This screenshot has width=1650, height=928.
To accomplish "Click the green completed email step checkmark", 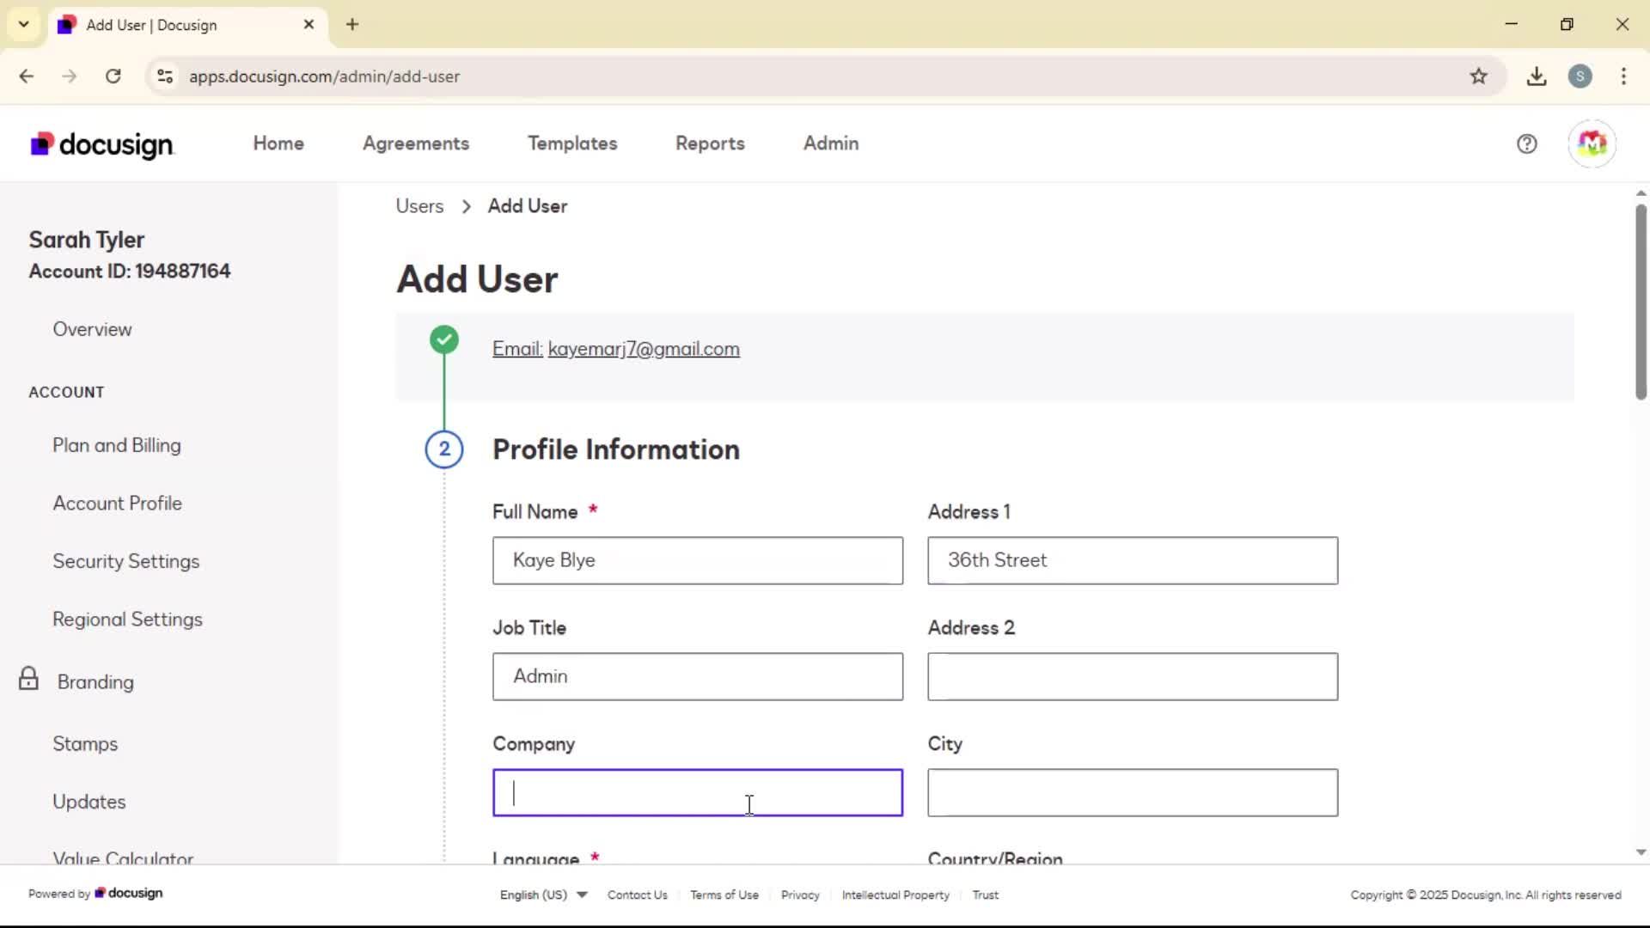I will point(444,340).
